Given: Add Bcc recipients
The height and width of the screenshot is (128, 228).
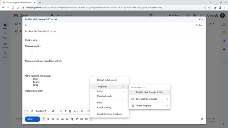Looking at the screenshot, I should tap(201, 25).
